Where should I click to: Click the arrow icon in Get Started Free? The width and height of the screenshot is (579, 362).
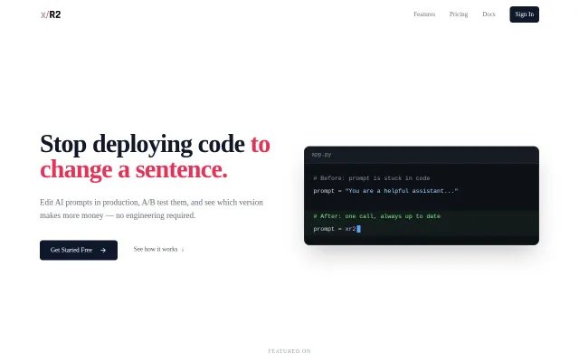click(x=103, y=250)
